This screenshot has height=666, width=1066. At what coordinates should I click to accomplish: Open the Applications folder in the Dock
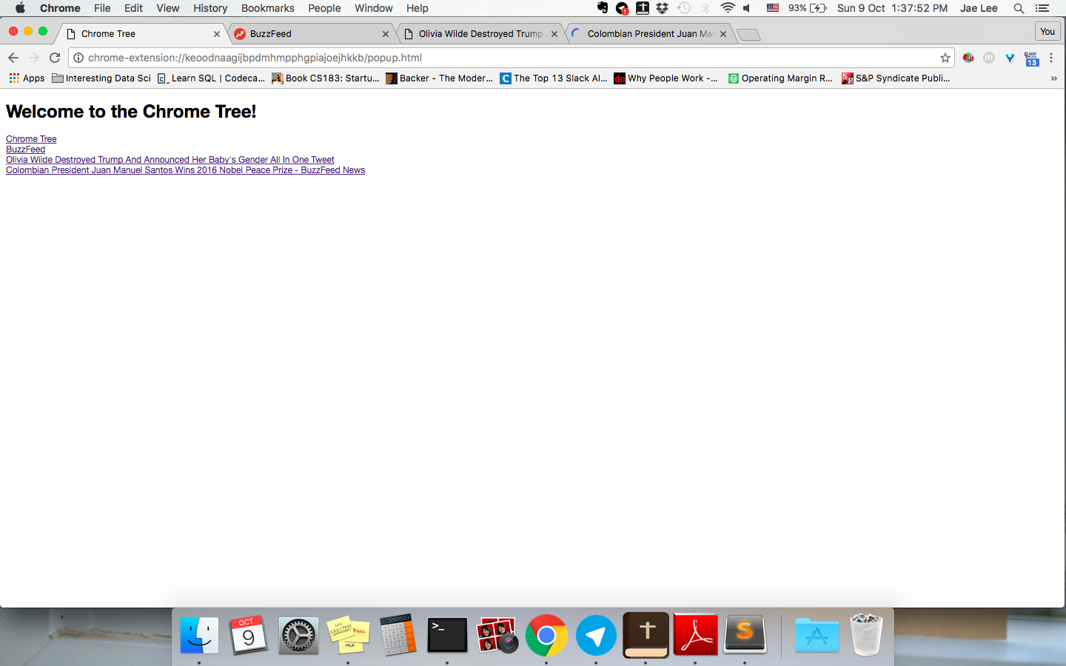pyautogui.click(x=817, y=635)
